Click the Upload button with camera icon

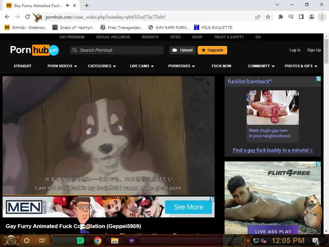[182, 50]
